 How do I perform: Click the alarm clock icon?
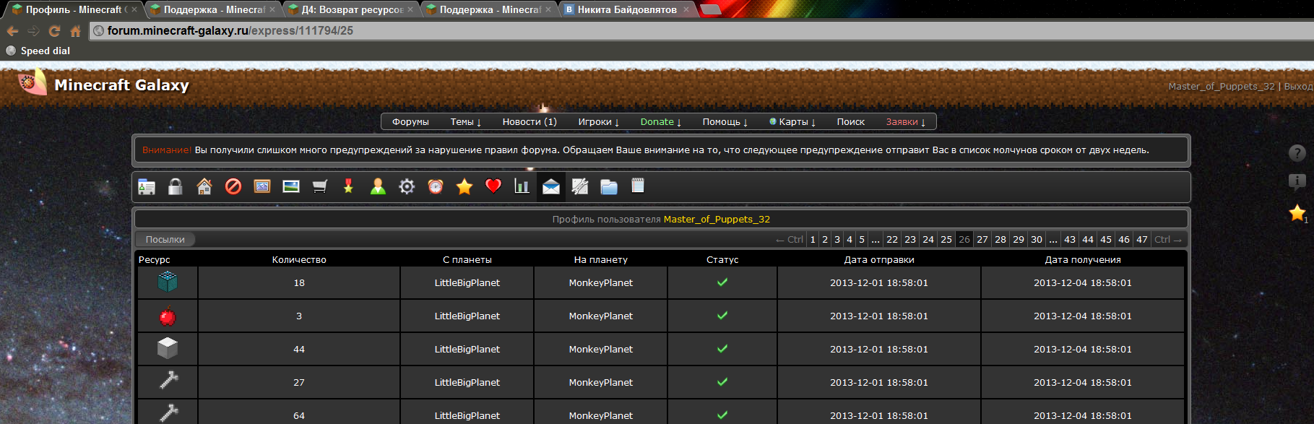tap(436, 187)
